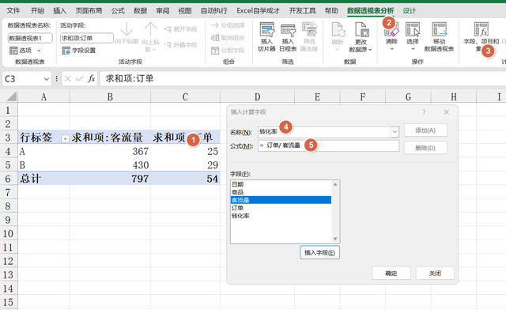
Task: Click formula bar confirm checkmark icon
Action: 79,78
